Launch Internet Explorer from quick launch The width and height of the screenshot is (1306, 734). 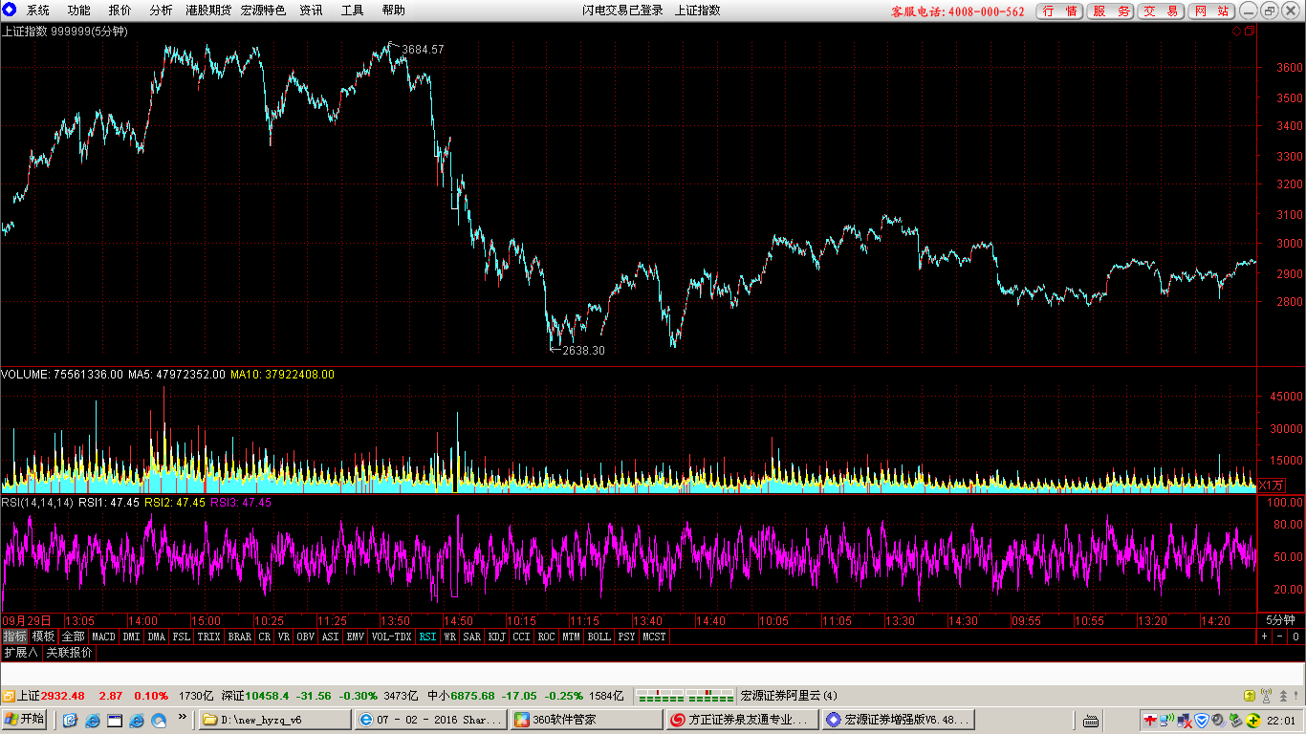coord(93,720)
